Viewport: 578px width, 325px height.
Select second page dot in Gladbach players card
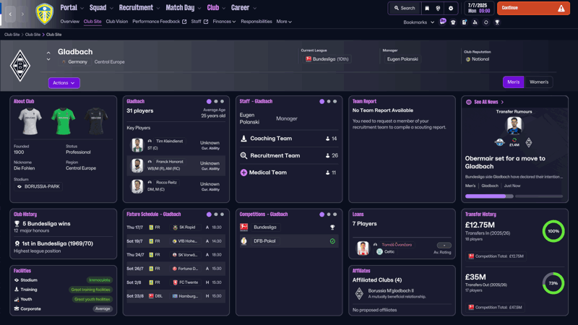(215, 101)
